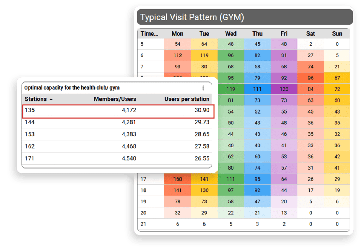Screen dimensions: 361x250
Task: Click the 4,383 members value
Action: click(x=129, y=134)
